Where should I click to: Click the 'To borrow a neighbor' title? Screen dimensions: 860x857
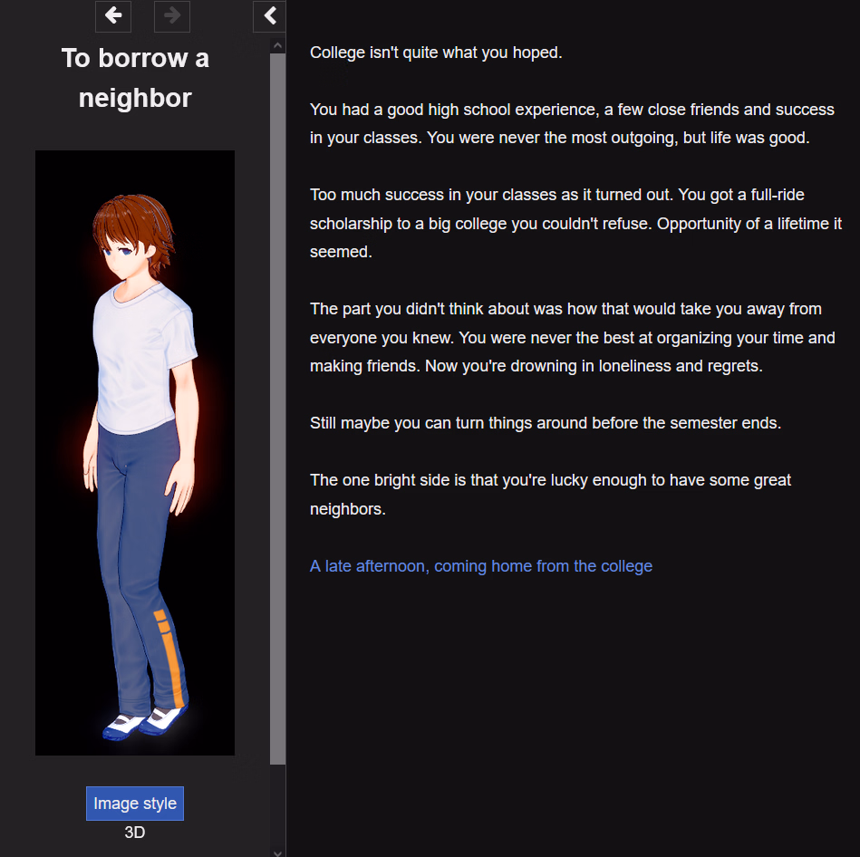tap(135, 78)
